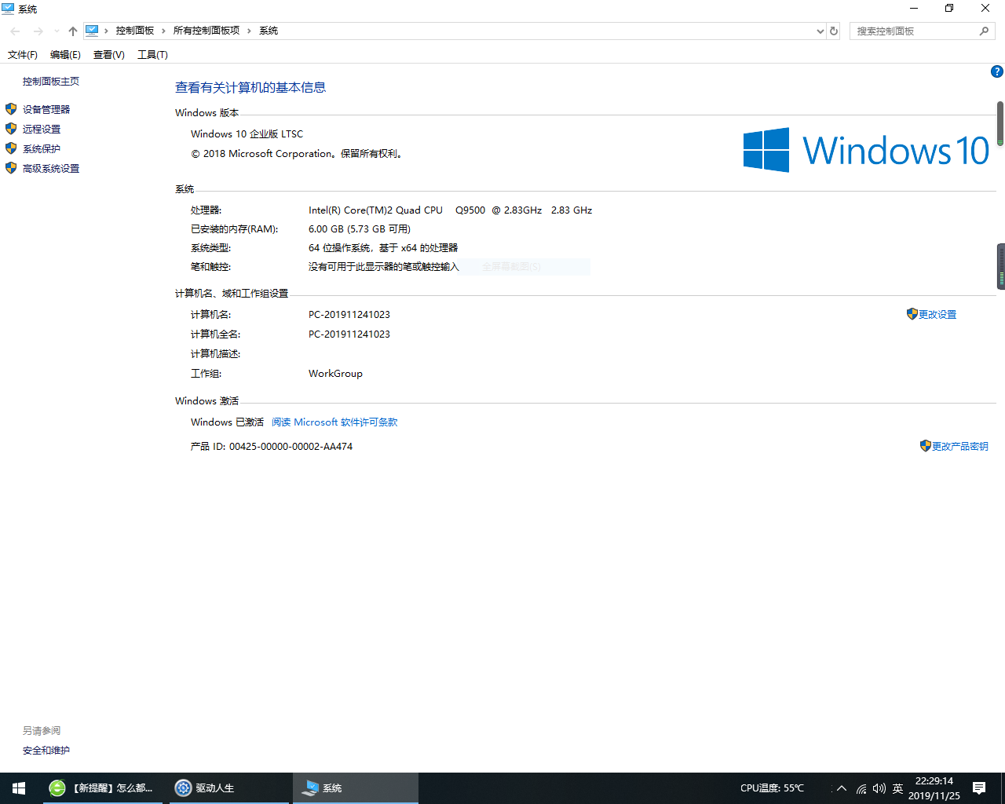Click the back arrow navigation button
The image size is (1005, 804).
[x=16, y=31]
